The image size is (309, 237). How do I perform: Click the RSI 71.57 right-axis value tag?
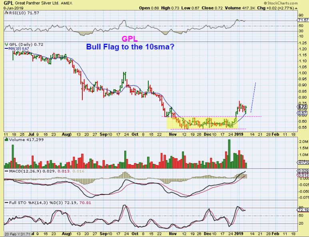tap(303, 20)
